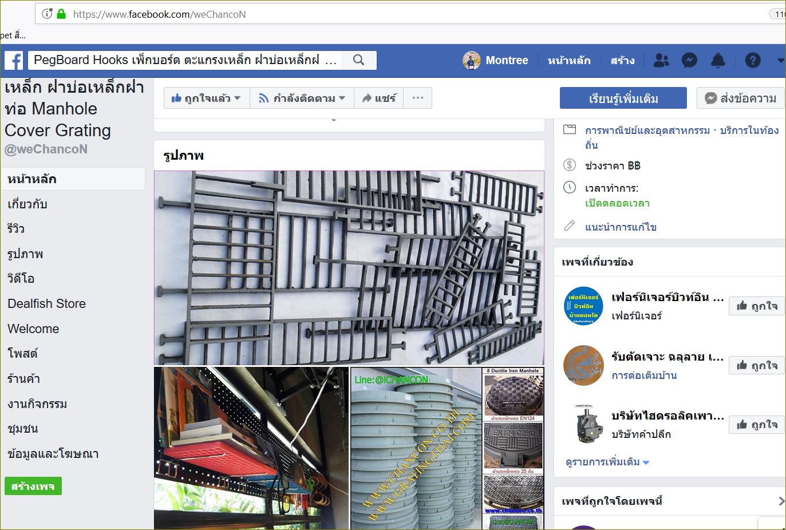Click the price range dollar icon
This screenshot has height=530, width=786.
click(x=570, y=165)
